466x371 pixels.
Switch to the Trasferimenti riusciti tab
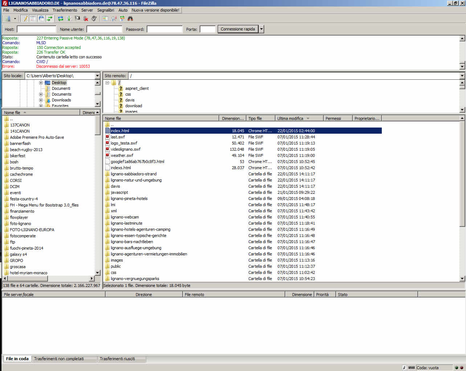click(x=117, y=359)
